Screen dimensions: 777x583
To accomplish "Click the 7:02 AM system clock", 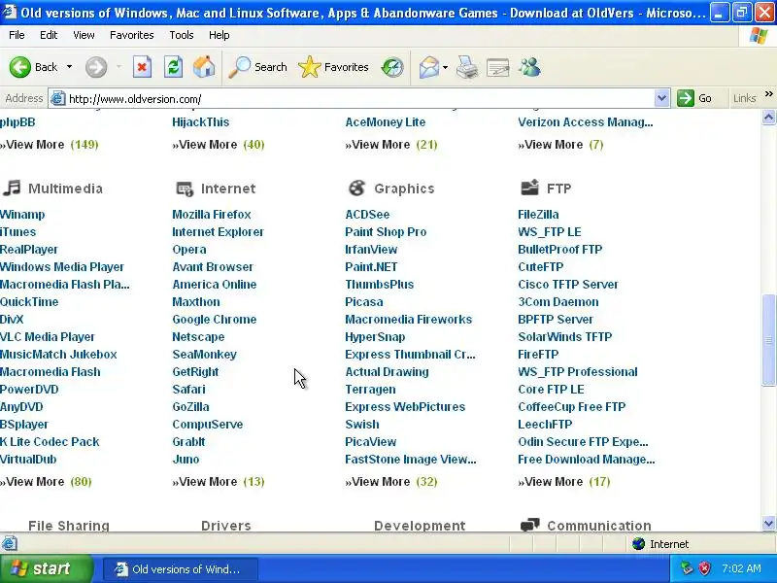I will (741, 568).
